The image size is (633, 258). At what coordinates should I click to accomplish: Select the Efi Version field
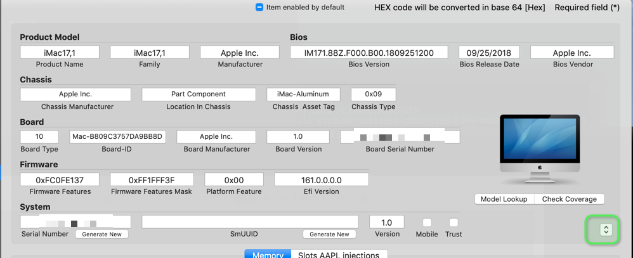coord(321,179)
